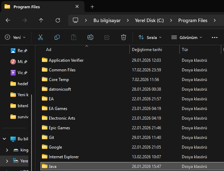Expand the Yerel Disk node in sidebar
224x171 pixels.
pos(7,161)
